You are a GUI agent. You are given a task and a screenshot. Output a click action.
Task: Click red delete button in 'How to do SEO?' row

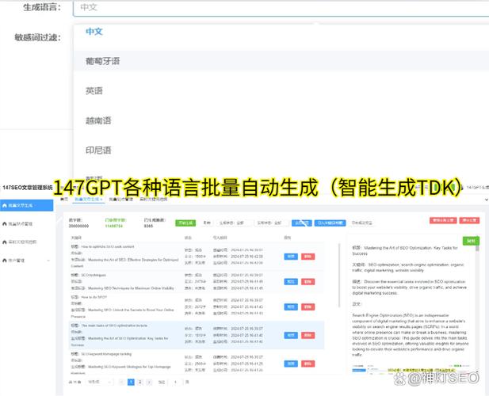pos(308,307)
